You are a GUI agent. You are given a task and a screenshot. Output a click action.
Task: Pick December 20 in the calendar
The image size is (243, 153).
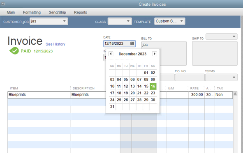[x=132, y=93]
